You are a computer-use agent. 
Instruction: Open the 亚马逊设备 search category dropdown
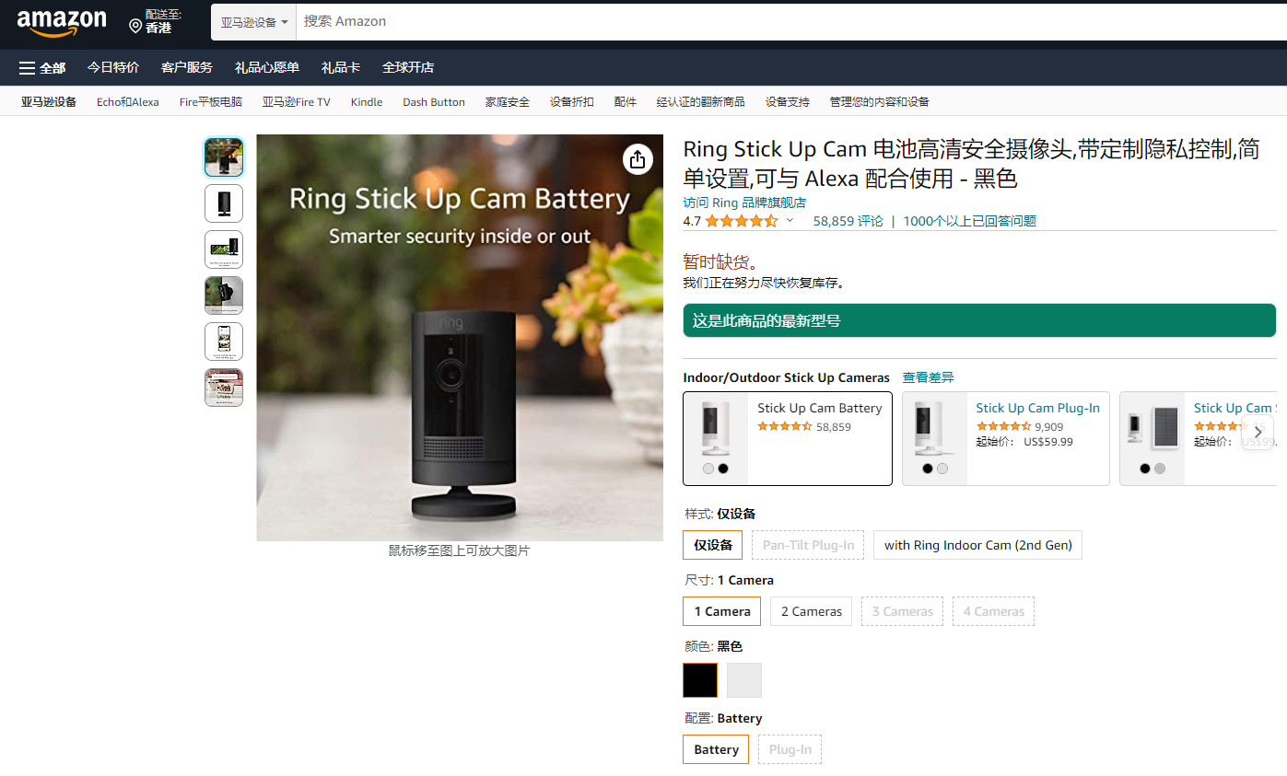[252, 21]
